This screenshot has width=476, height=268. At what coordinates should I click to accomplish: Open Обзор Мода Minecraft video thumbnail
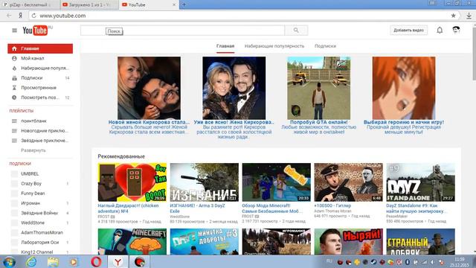(276, 182)
